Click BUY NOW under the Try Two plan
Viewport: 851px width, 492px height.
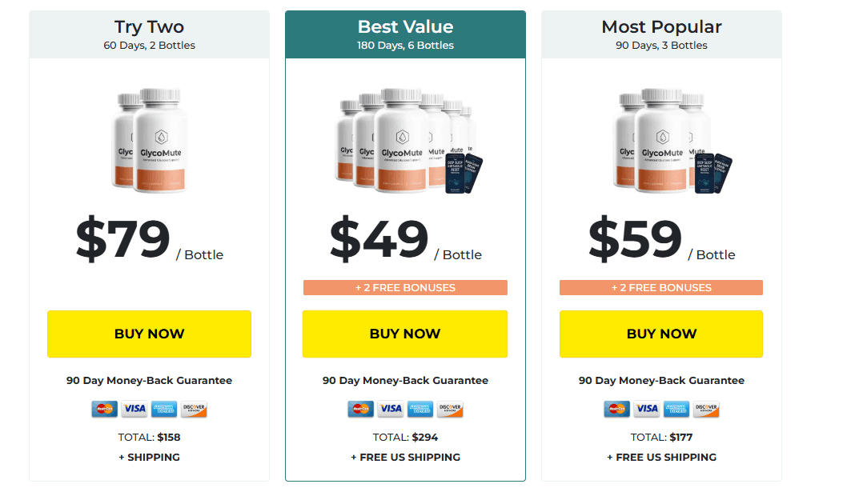coord(149,334)
